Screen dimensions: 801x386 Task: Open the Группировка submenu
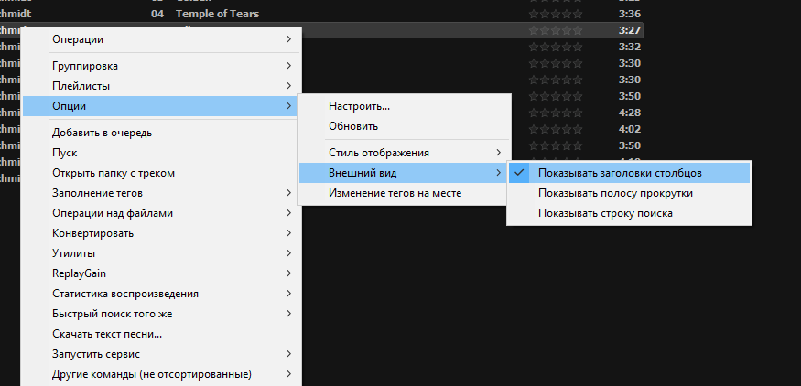tap(160, 66)
